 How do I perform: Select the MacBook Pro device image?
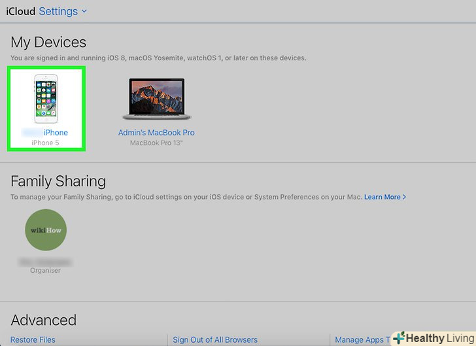point(156,99)
